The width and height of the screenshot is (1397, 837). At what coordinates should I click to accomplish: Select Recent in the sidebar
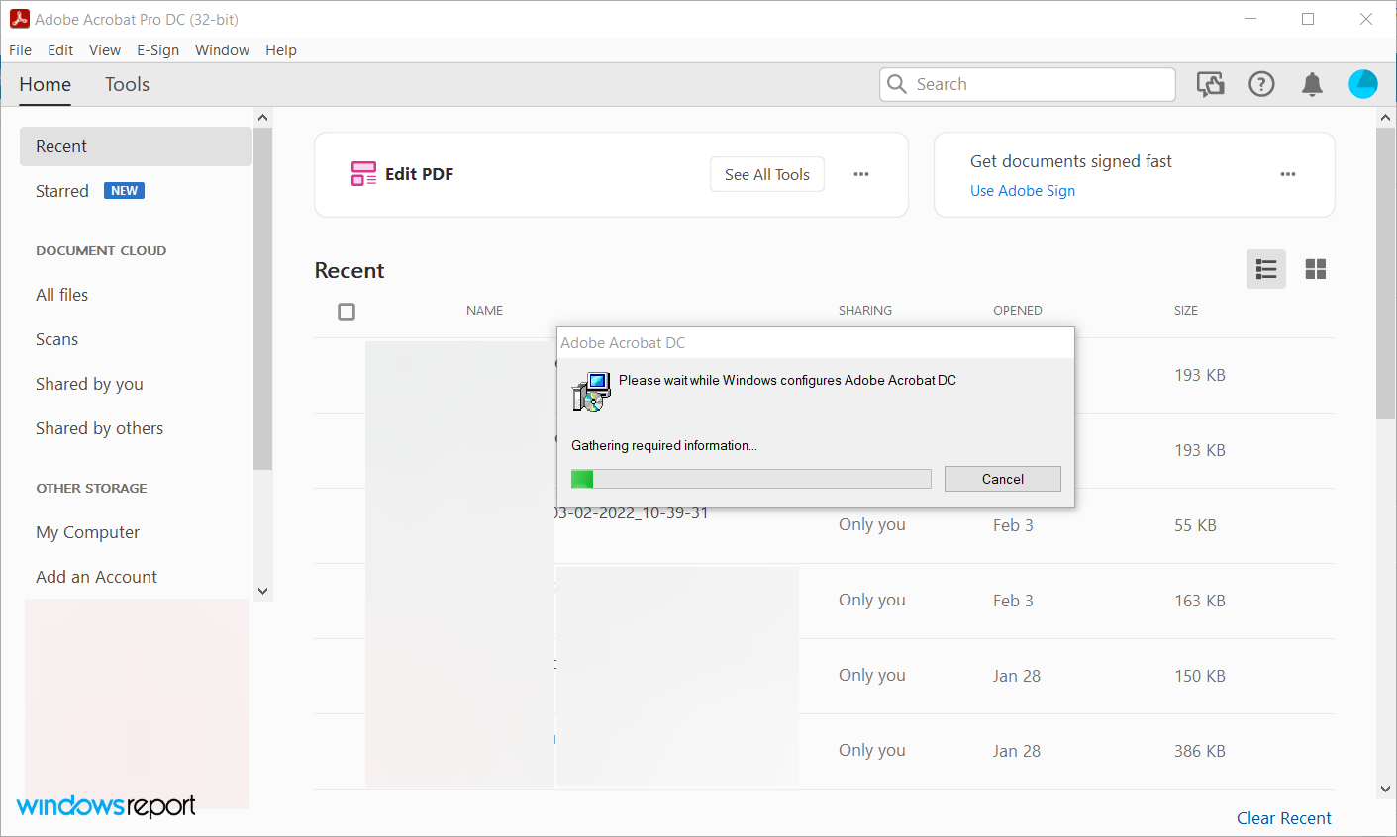[136, 146]
